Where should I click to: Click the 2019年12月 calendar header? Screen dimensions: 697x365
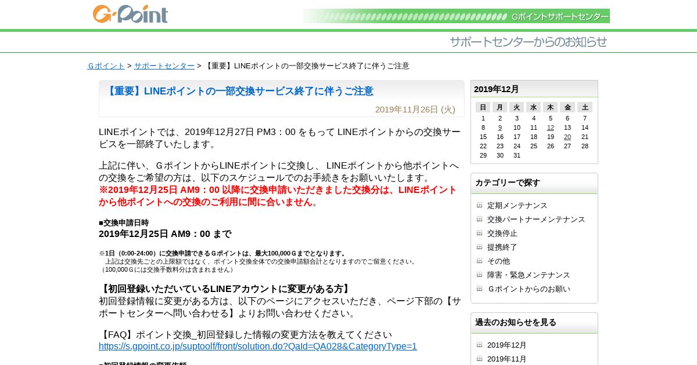click(x=497, y=89)
